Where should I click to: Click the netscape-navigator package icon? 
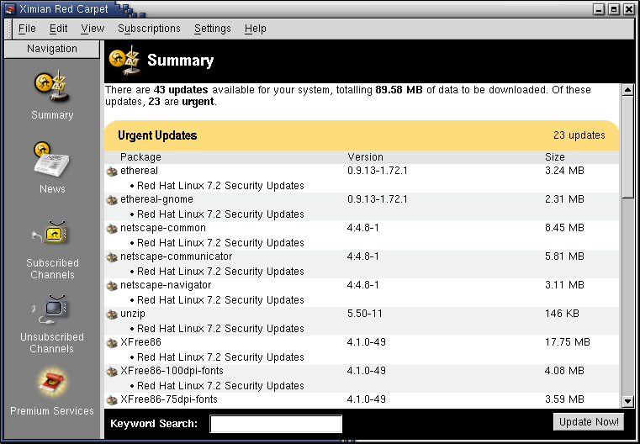point(111,286)
